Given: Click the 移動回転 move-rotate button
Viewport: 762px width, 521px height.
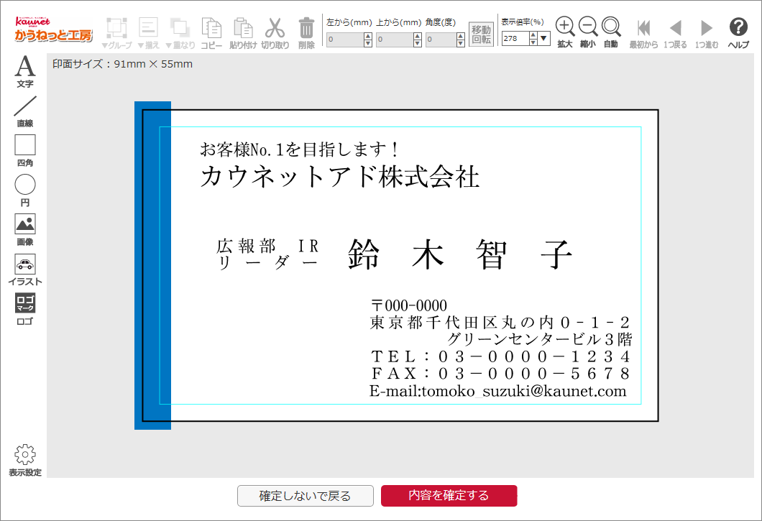Looking at the screenshot, I should (x=481, y=34).
